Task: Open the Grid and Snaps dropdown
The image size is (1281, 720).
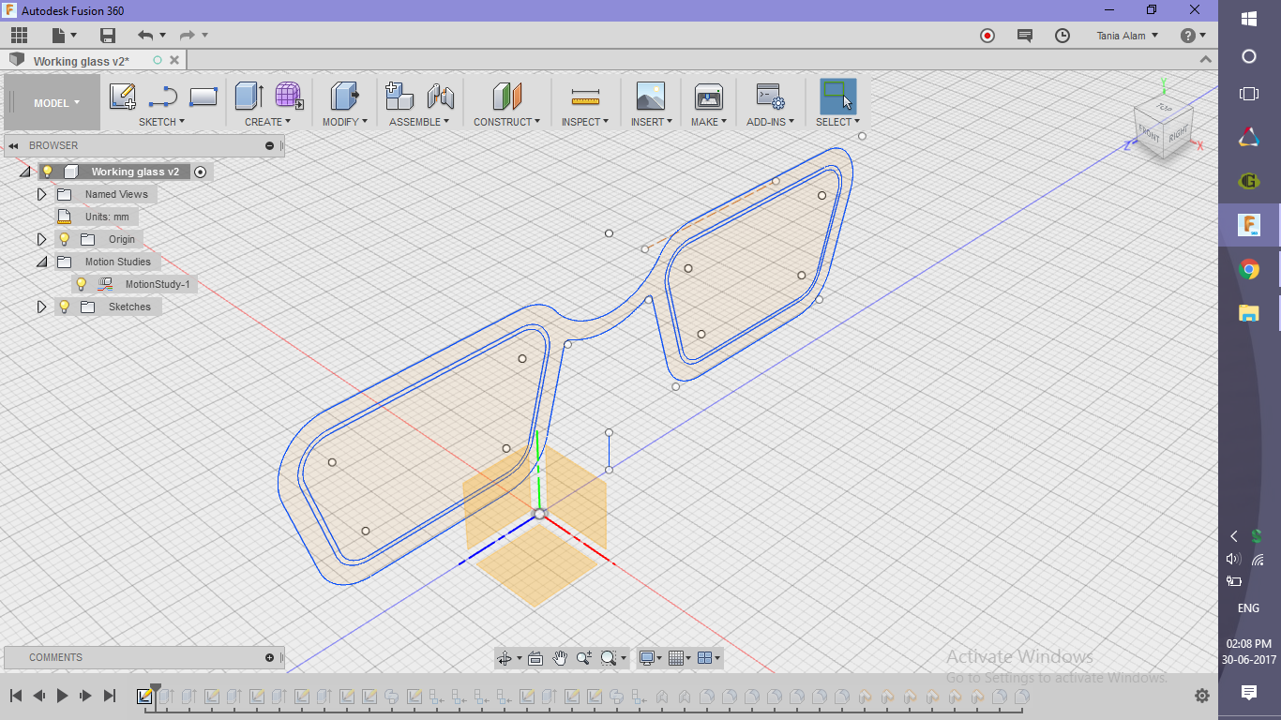Action: click(x=681, y=658)
